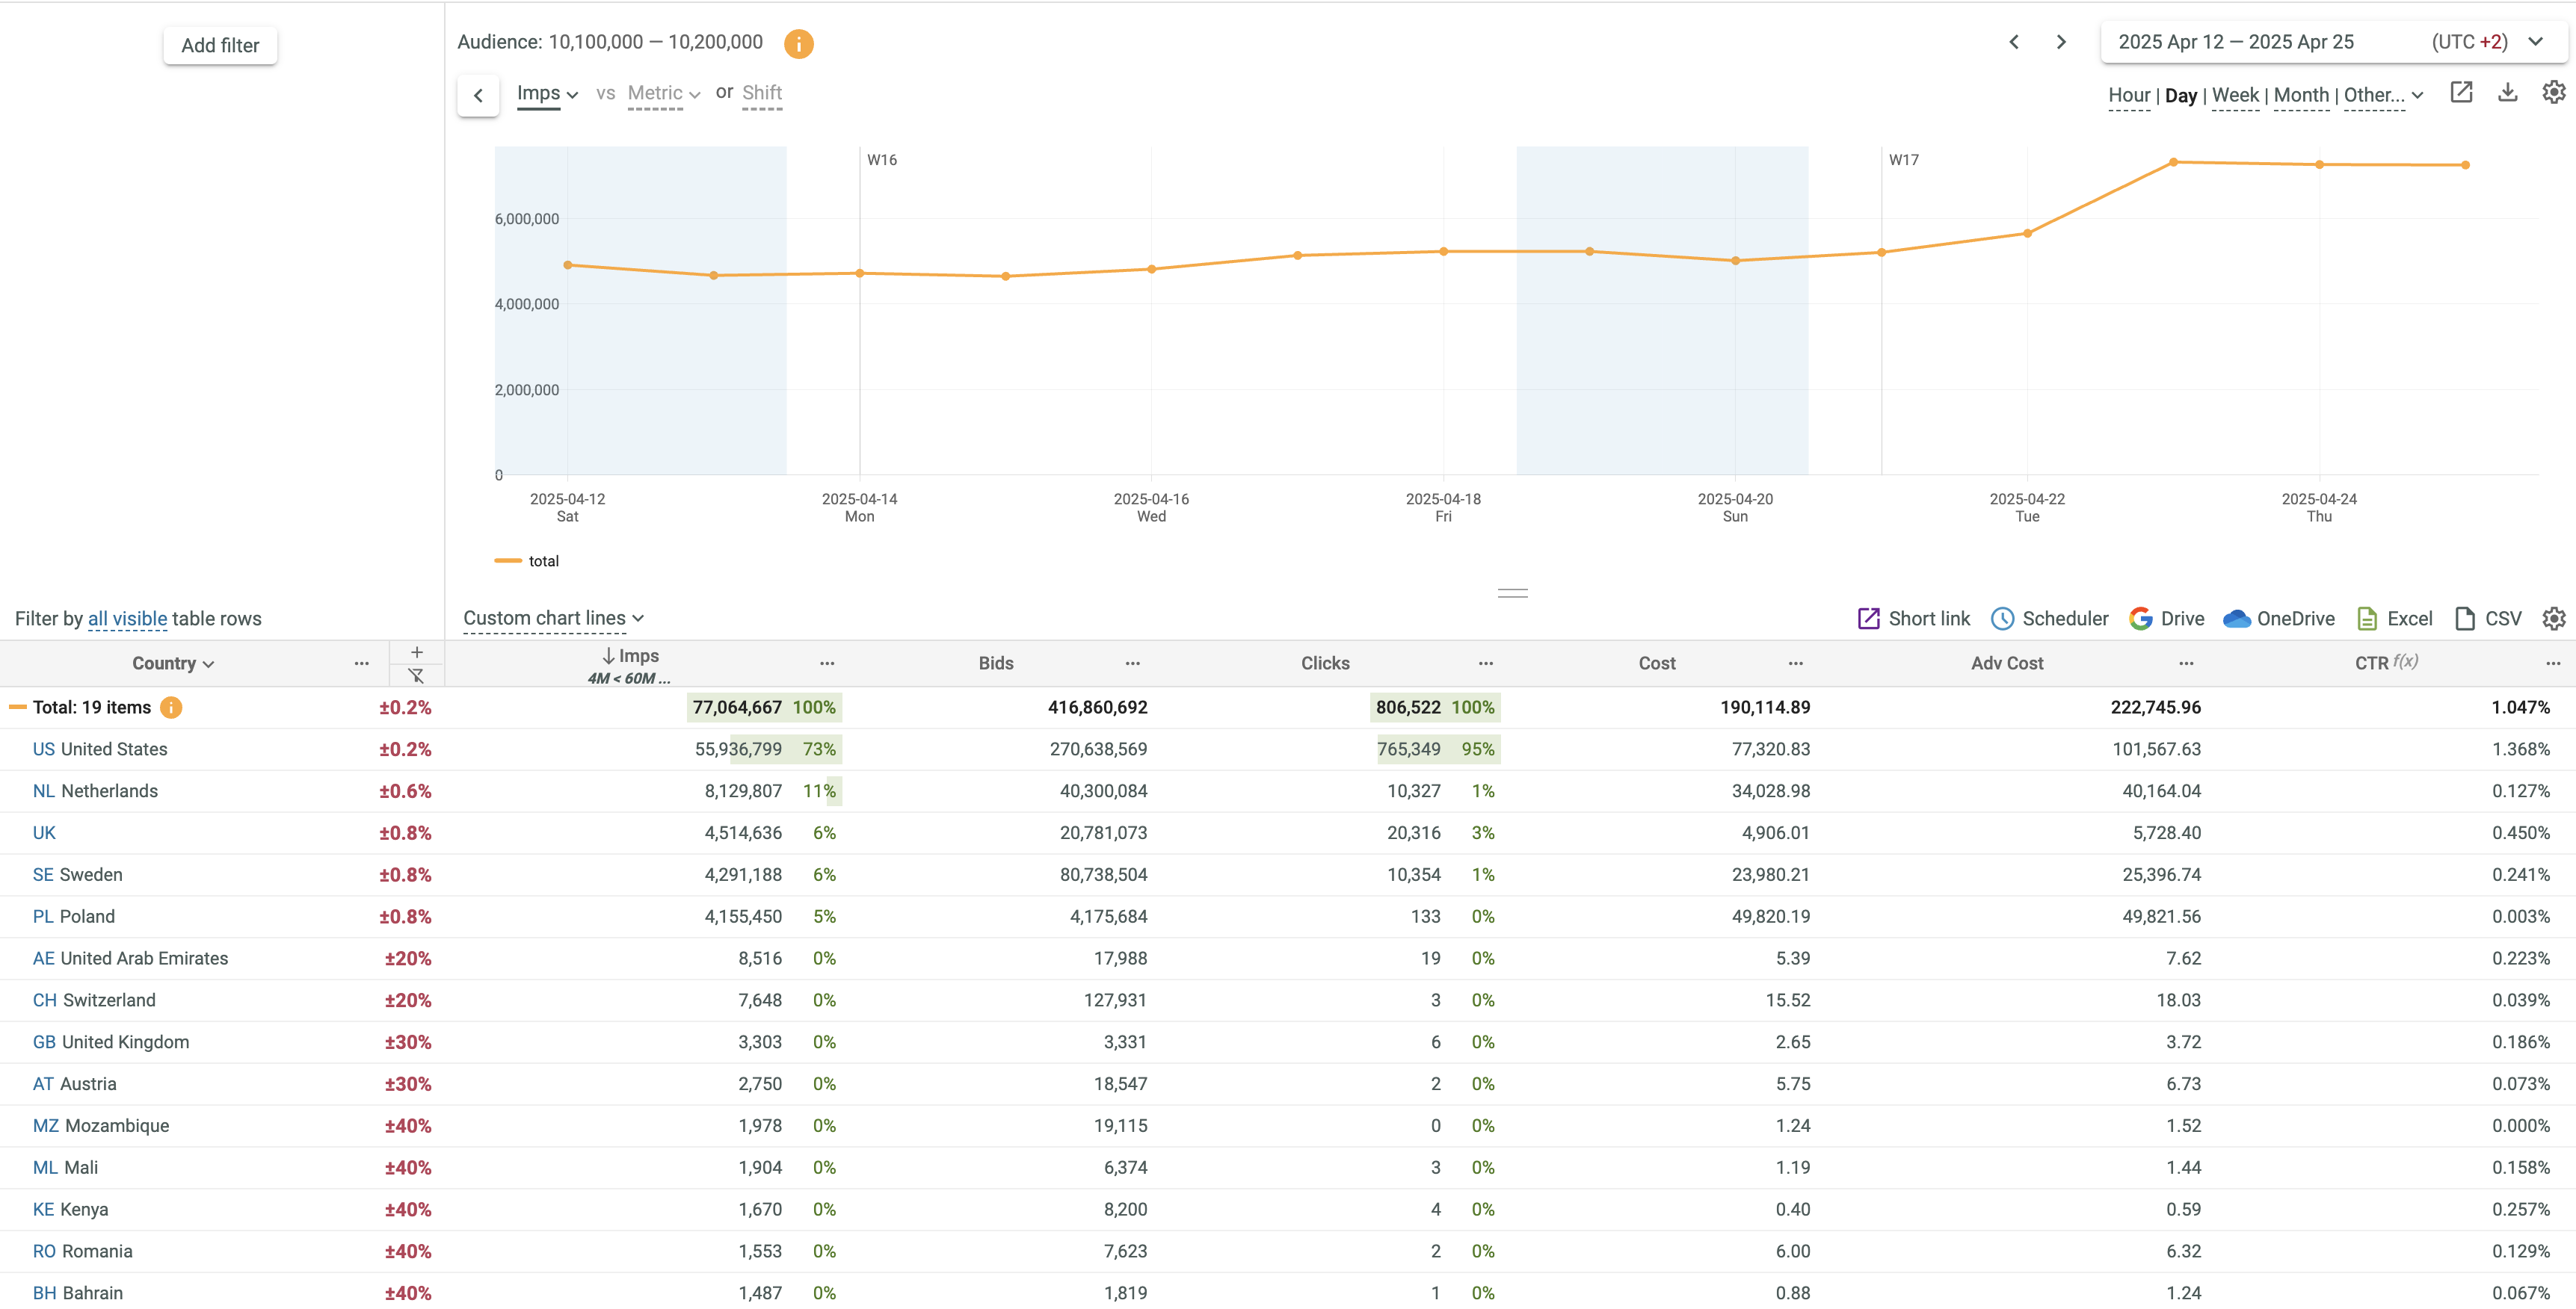2576x1309 pixels.
Task: Go to previous date range arrow
Action: pyautogui.click(x=2014, y=42)
